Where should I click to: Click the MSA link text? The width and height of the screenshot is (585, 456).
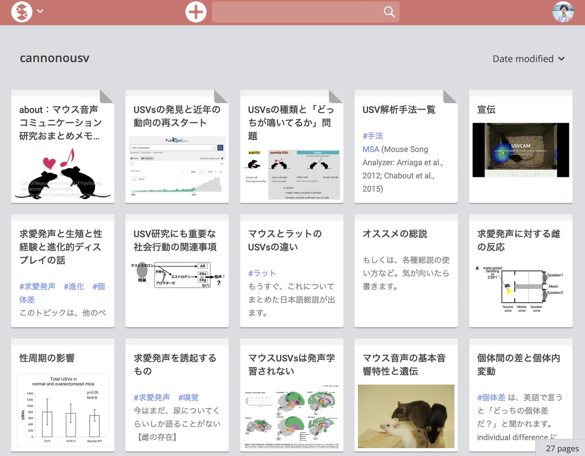coord(371,149)
